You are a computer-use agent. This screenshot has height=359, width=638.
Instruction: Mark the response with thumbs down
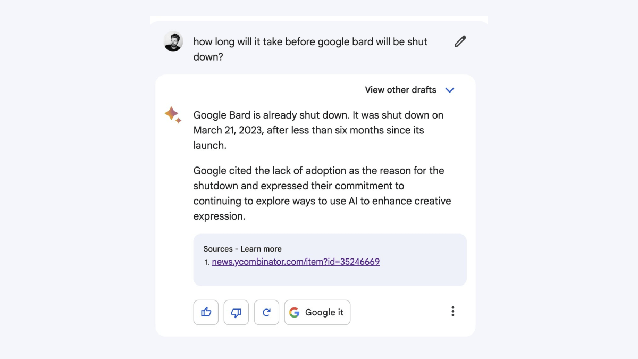click(x=236, y=312)
